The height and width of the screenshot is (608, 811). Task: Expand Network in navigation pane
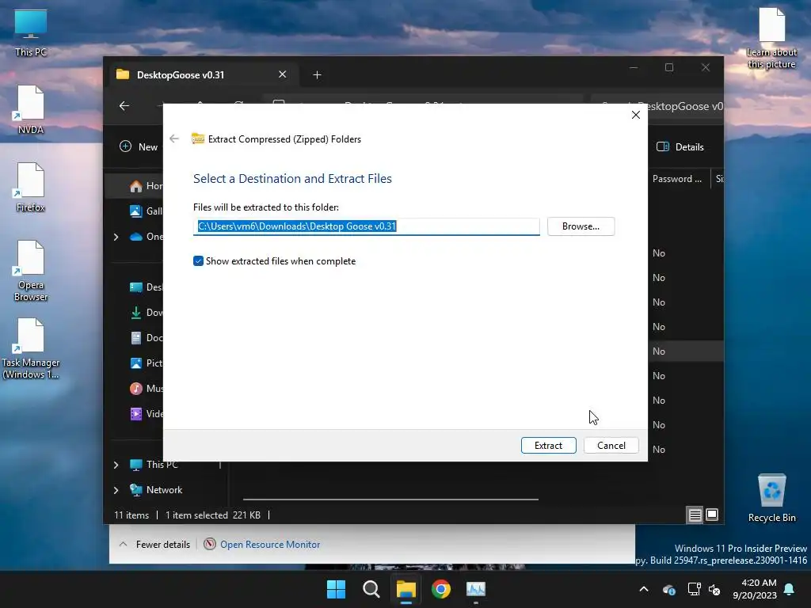(116, 490)
